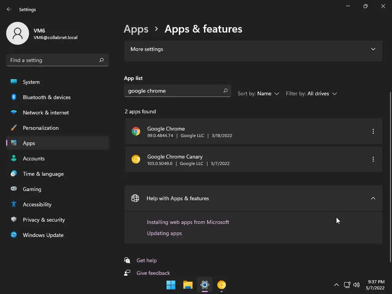Collapse Help with Apps & features
Viewport: 392px width, 294px height.
(373, 198)
